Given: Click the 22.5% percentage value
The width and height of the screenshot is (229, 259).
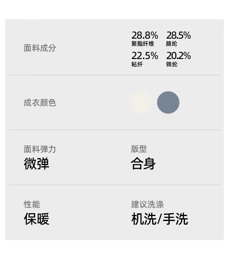Looking at the screenshot, I should 145,56.
